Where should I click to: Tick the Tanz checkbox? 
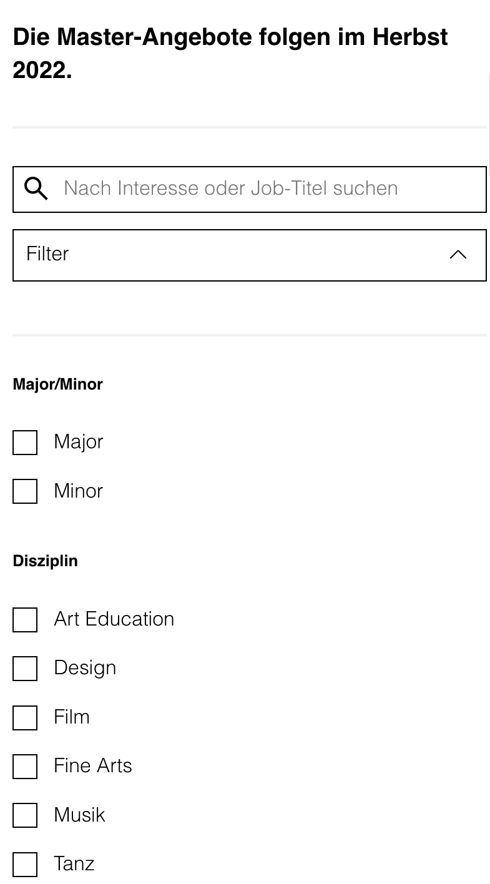25,865
